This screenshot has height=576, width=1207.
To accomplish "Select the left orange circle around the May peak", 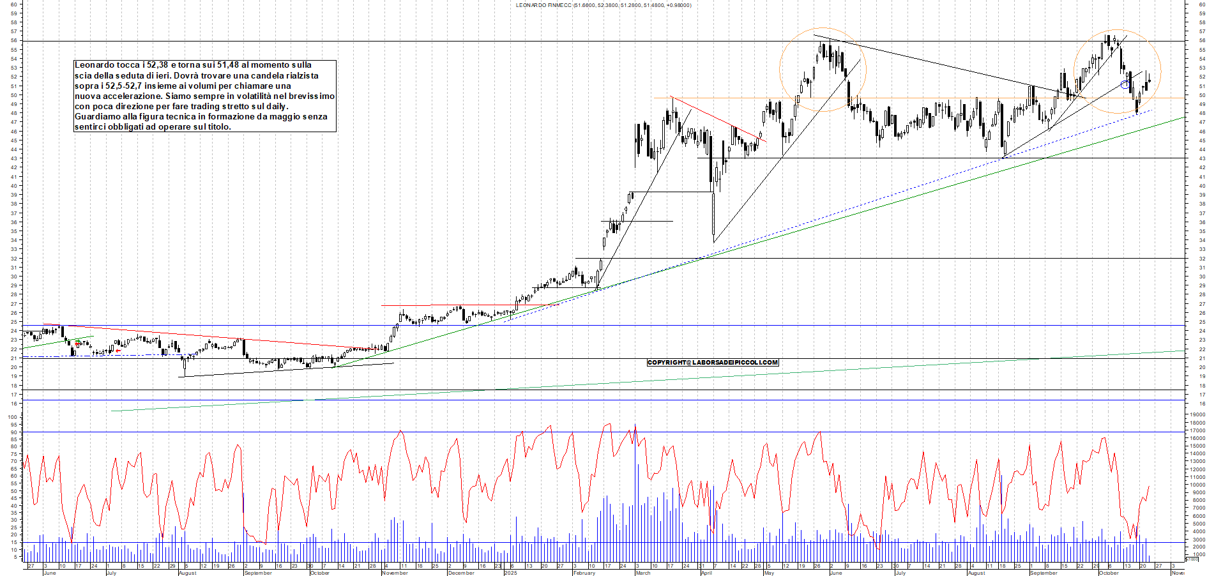I will click(780, 70).
